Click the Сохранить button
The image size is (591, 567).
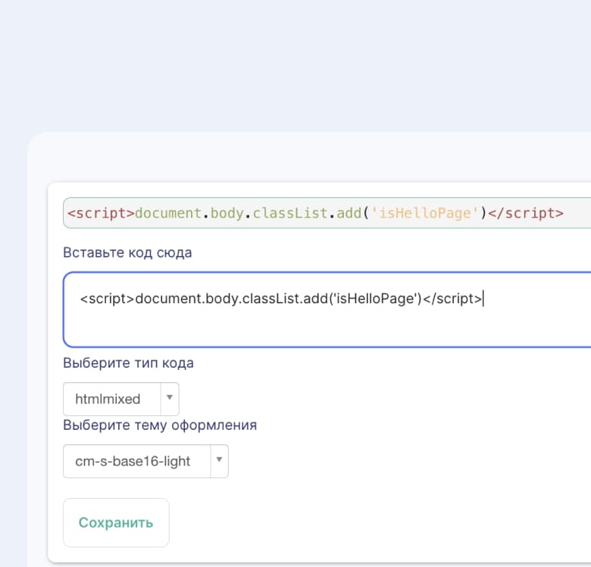(116, 522)
